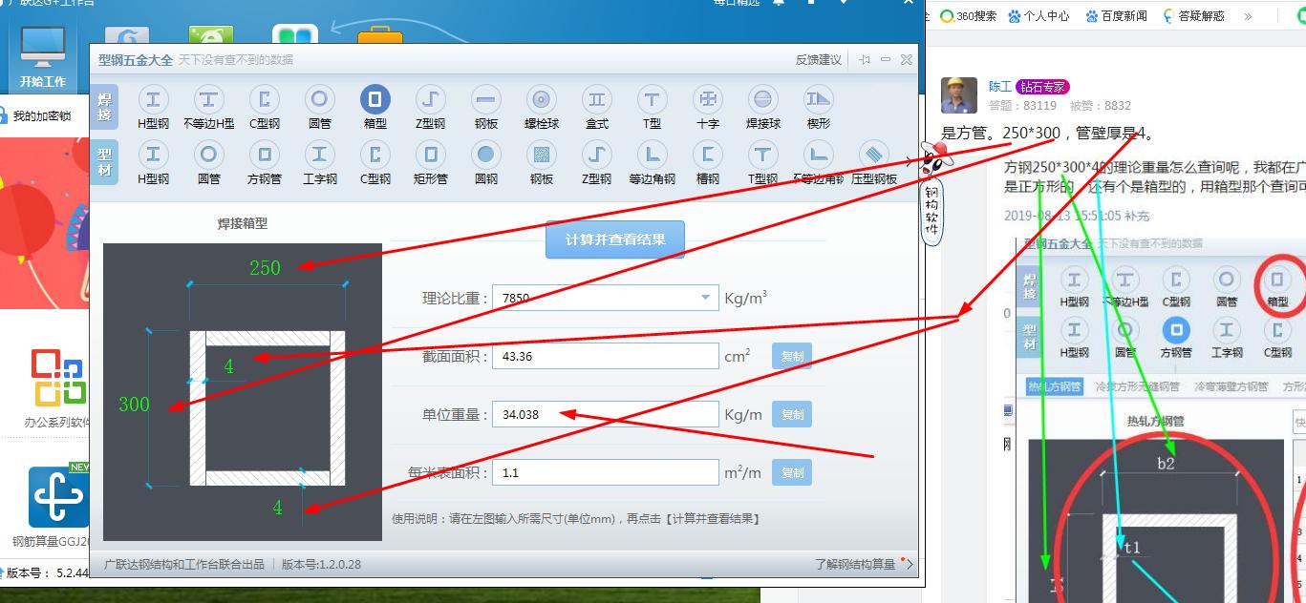Open user 陈工 profile link
This screenshot has height=603, width=1306.
[x=999, y=87]
